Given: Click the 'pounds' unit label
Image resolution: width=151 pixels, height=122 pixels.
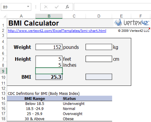Looking at the screenshot, I should [x=71, y=47].
